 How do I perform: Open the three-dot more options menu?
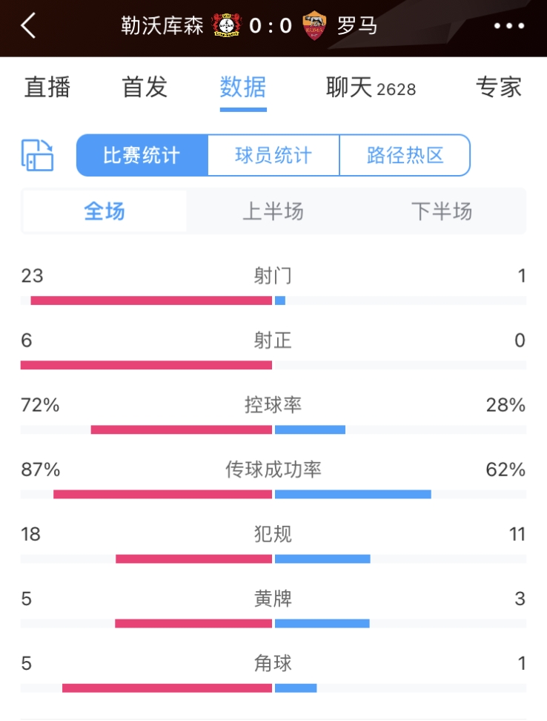coord(508,26)
